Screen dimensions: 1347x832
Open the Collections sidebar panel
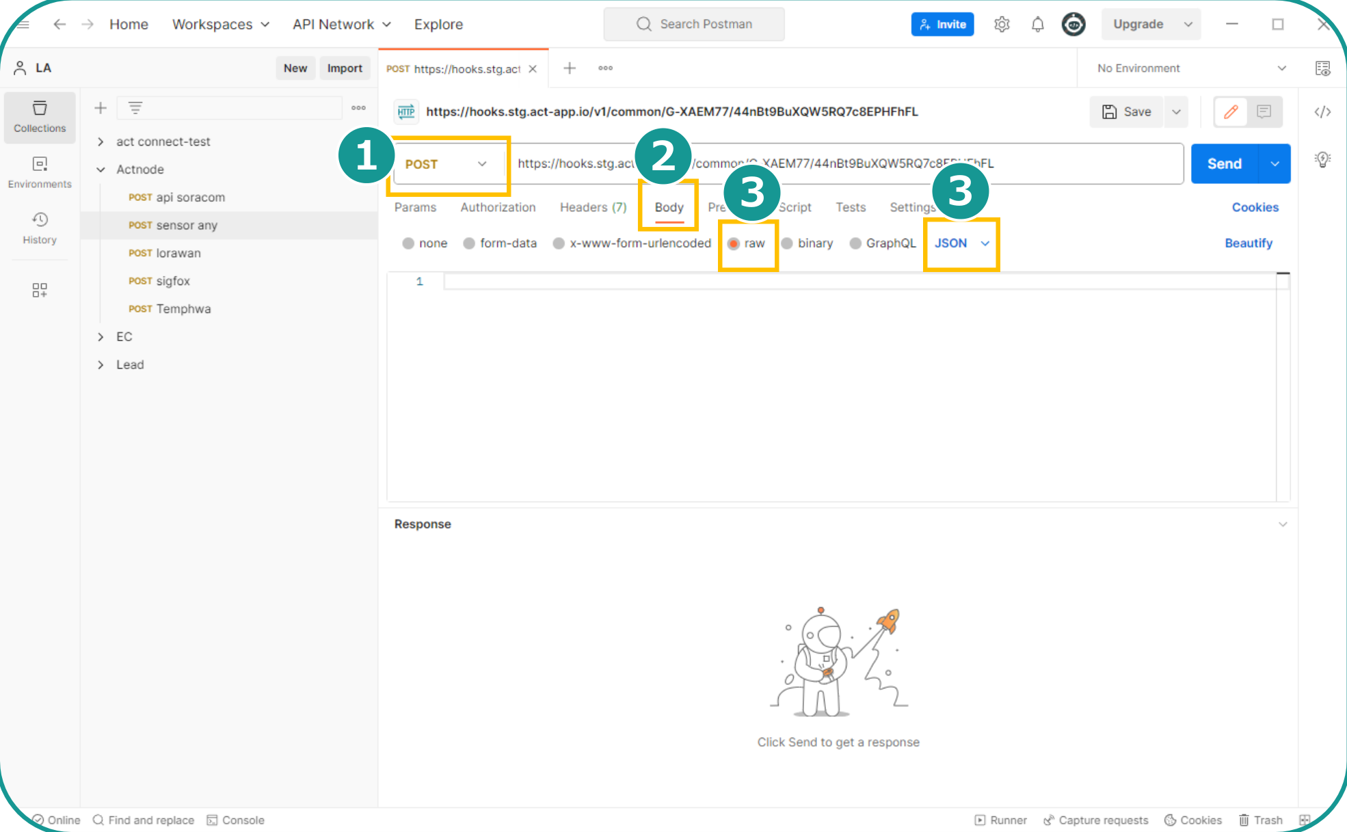coord(40,117)
